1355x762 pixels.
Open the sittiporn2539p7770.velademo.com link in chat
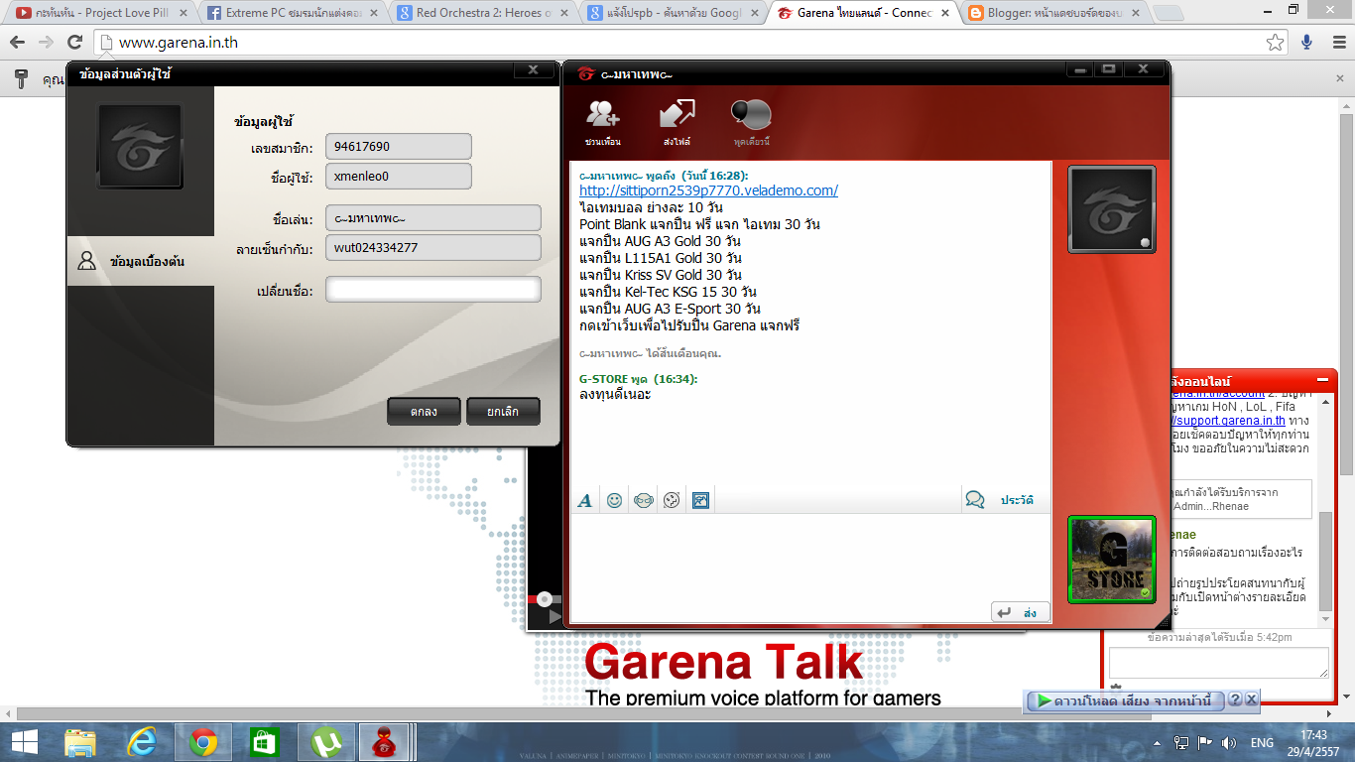[708, 190]
